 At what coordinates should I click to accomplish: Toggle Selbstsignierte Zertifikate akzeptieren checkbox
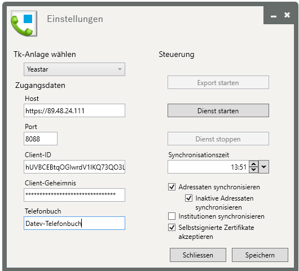coord(172,228)
